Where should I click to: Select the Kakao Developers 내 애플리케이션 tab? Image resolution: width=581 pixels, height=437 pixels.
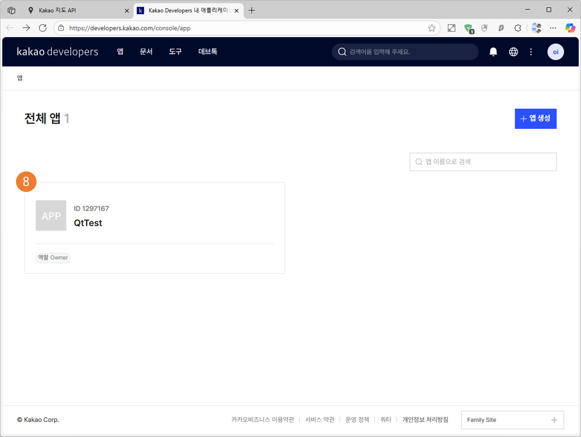click(188, 10)
